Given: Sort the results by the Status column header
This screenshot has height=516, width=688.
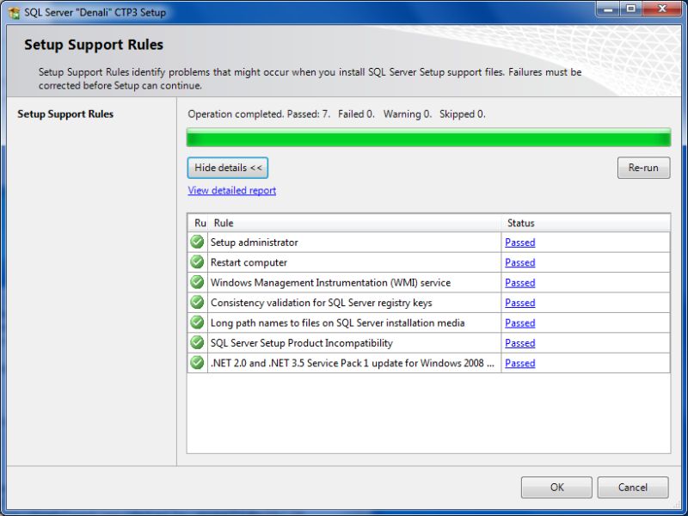Looking at the screenshot, I should point(521,223).
